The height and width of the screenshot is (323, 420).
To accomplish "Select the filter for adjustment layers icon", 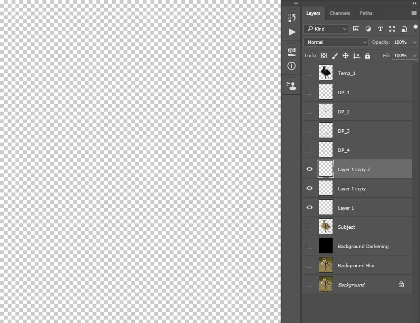I will [369, 29].
